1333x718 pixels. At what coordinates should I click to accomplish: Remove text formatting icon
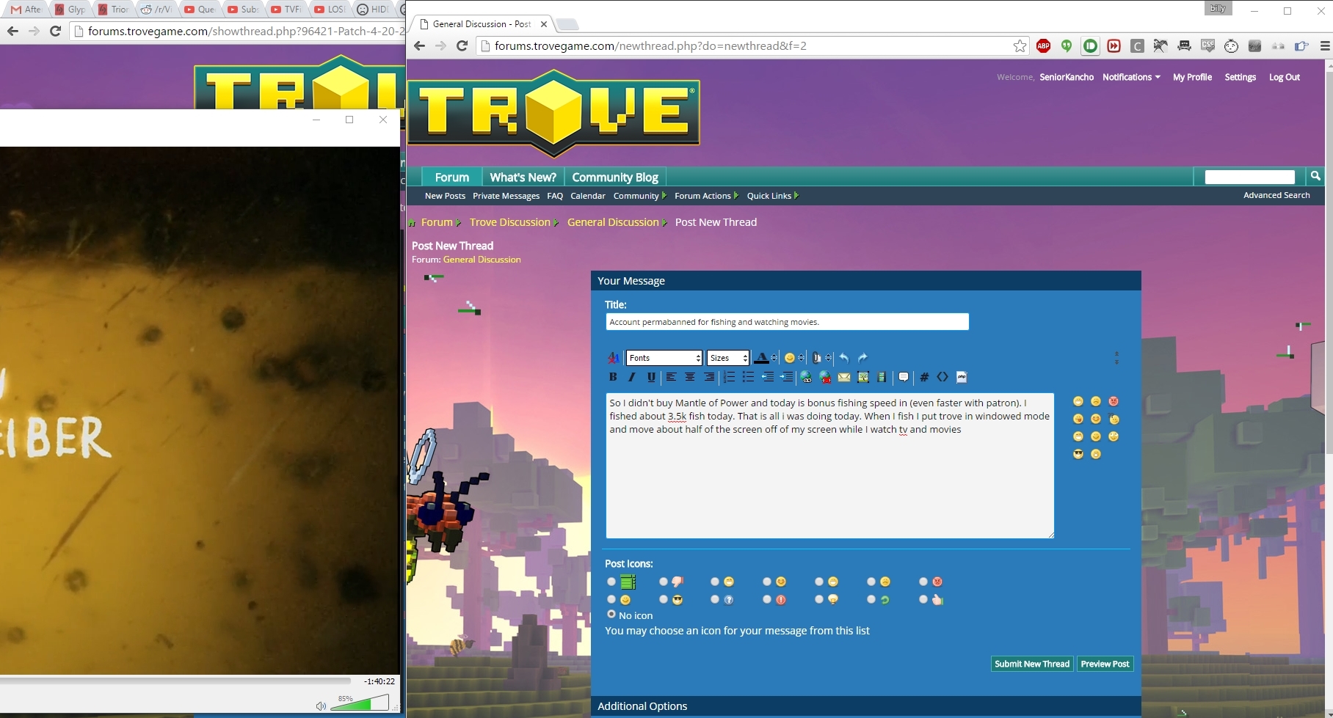pos(613,358)
